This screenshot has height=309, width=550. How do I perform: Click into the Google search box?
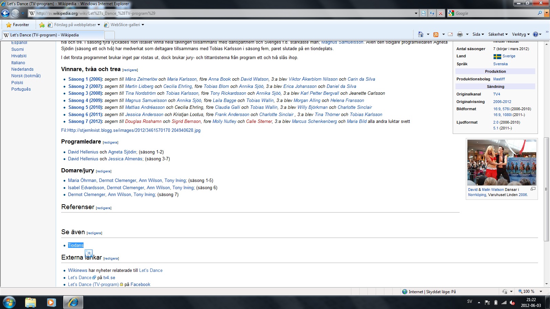tap(495, 13)
